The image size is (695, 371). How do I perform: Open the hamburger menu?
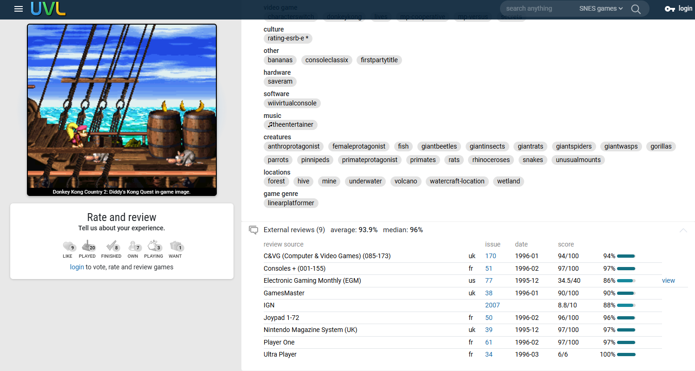pos(19,9)
